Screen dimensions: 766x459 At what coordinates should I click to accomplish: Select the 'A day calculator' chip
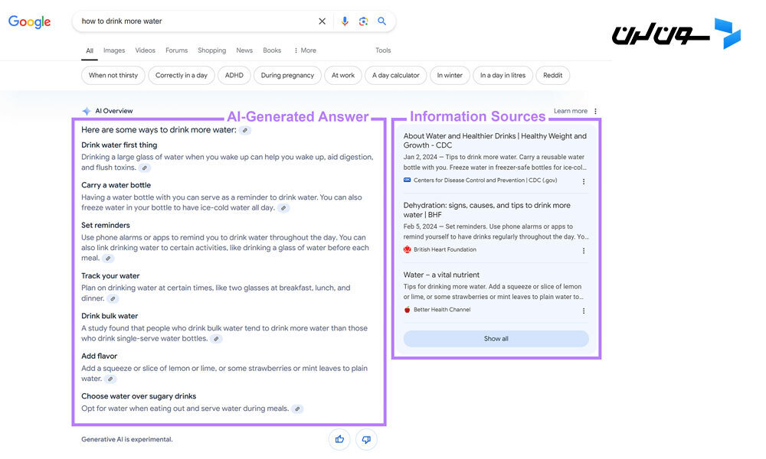click(x=396, y=76)
